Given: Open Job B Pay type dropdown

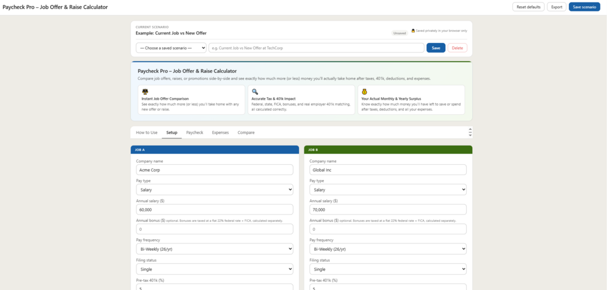Looking at the screenshot, I should click(388, 190).
